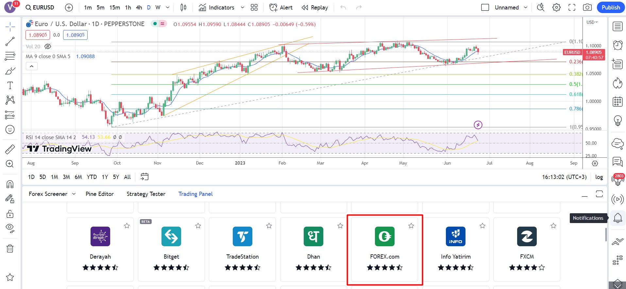Open the watchlist panel icon
The image size is (626, 289).
(x=618, y=26)
